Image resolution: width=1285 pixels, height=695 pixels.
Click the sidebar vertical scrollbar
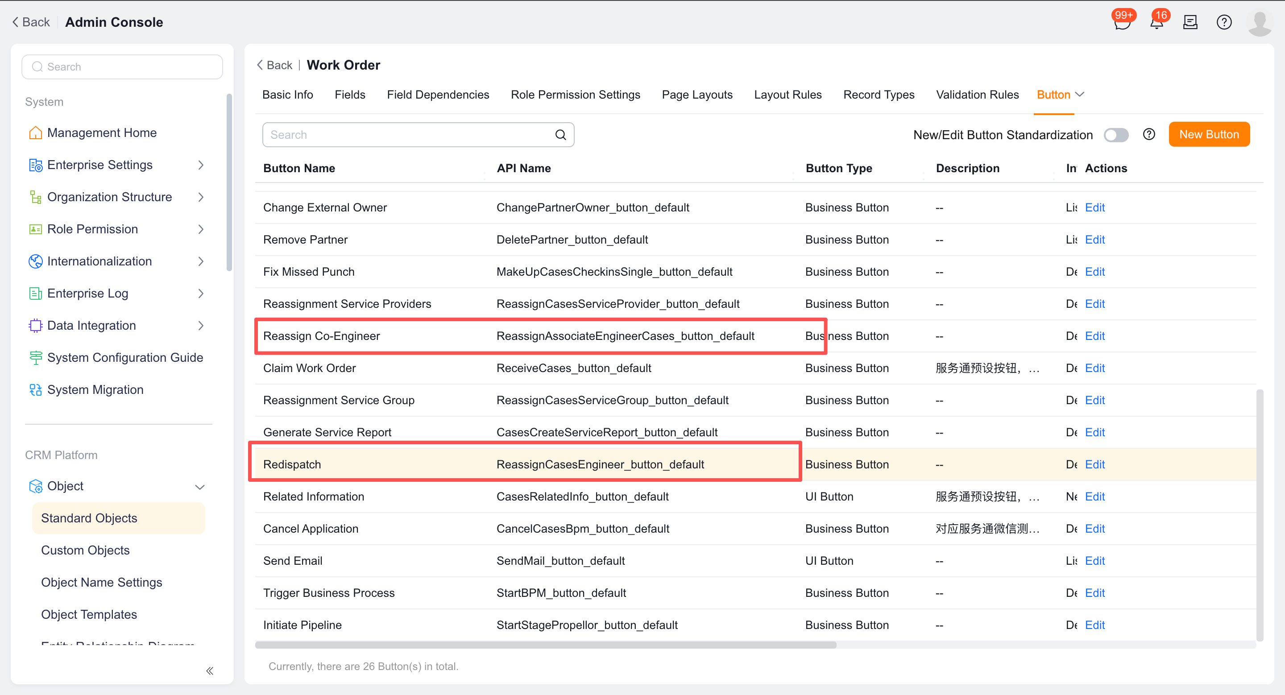pyautogui.click(x=229, y=182)
